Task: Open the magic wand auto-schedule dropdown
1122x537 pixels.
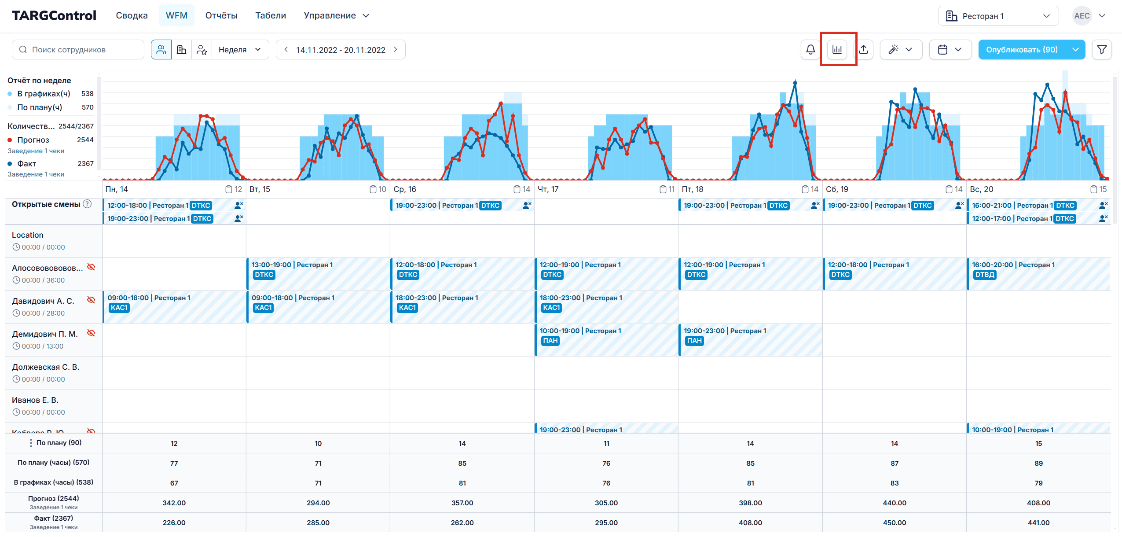Action: (900, 50)
